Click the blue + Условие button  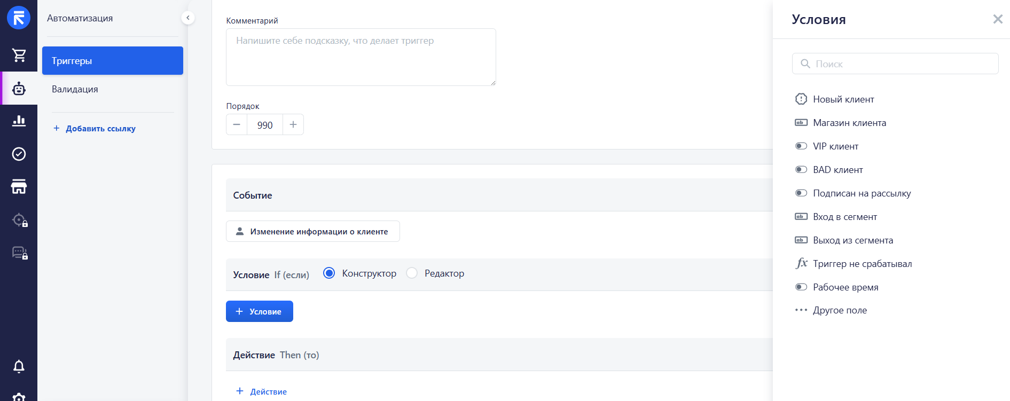pos(260,311)
